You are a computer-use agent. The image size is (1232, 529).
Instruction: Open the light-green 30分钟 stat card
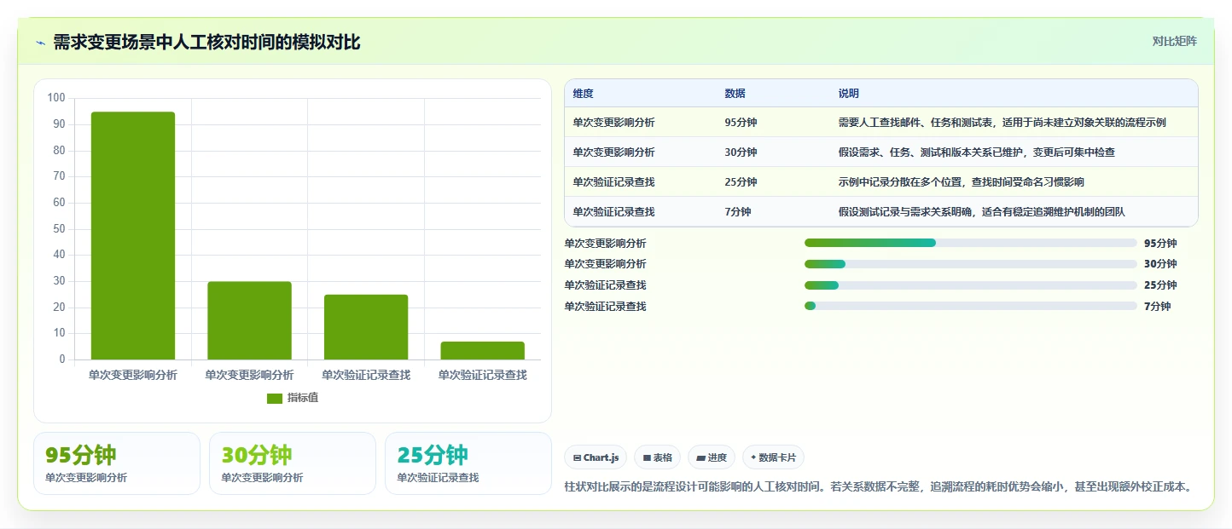tap(293, 463)
